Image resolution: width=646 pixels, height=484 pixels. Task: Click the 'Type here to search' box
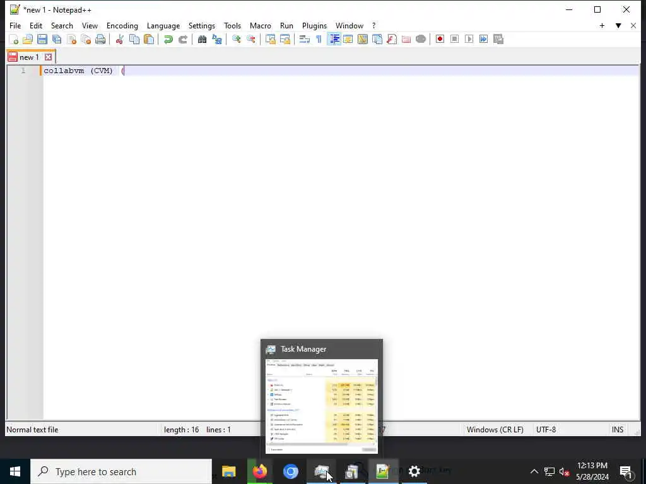(121, 471)
